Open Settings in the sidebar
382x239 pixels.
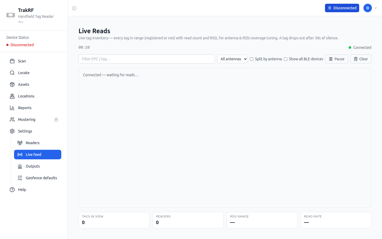coord(34,131)
